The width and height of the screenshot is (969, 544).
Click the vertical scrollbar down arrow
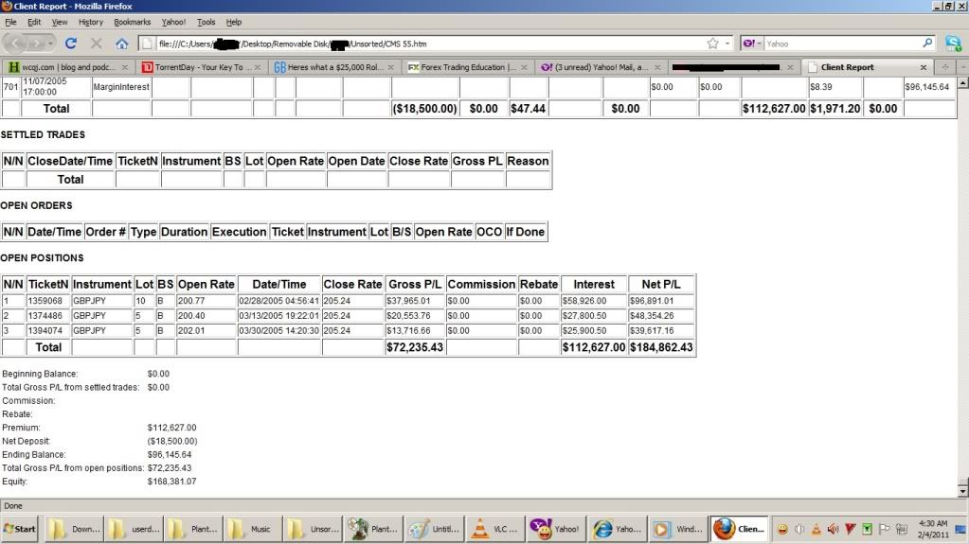[x=962, y=491]
